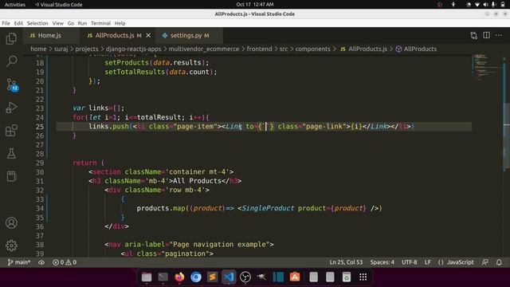The height and width of the screenshot is (287, 510).
Task: Place cursor on 'var links=[];' line
Action: (98, 108)
